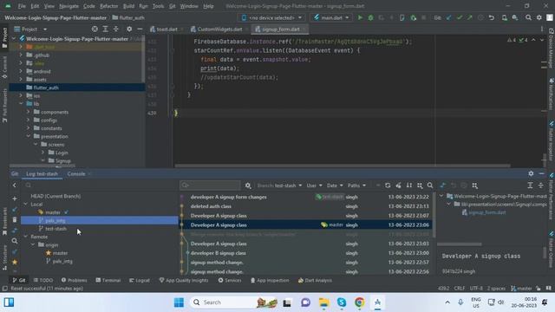Open the Logcat tool window
555x312 pixels.
click(x=140, y=280)
